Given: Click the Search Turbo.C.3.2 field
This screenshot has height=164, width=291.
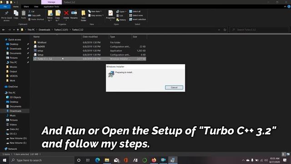Looking at the screenshot, I should click(260, 30).
